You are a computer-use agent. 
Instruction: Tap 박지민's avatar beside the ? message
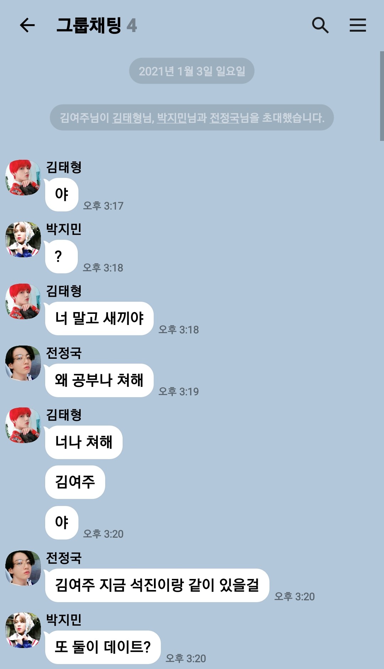click(23, 239)
